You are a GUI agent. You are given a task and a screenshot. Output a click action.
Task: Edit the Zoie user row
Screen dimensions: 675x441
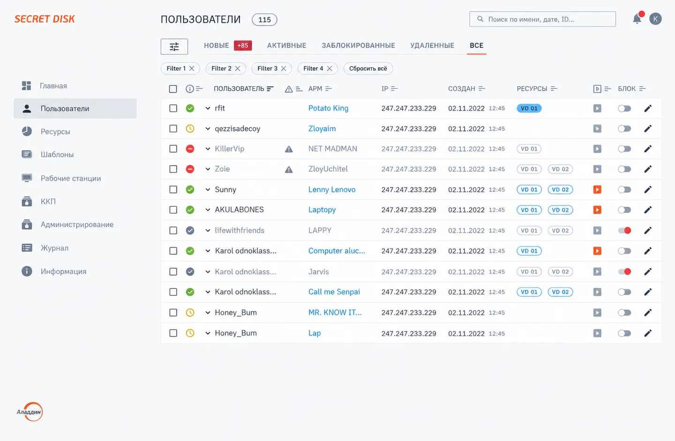click(x=648, y=169)
